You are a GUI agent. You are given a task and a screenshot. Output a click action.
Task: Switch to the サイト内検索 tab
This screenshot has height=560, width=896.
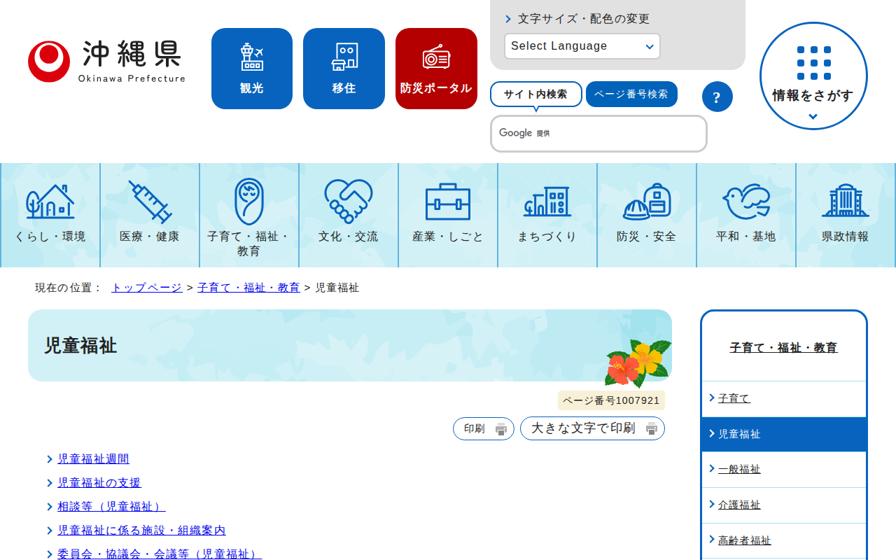536,94
